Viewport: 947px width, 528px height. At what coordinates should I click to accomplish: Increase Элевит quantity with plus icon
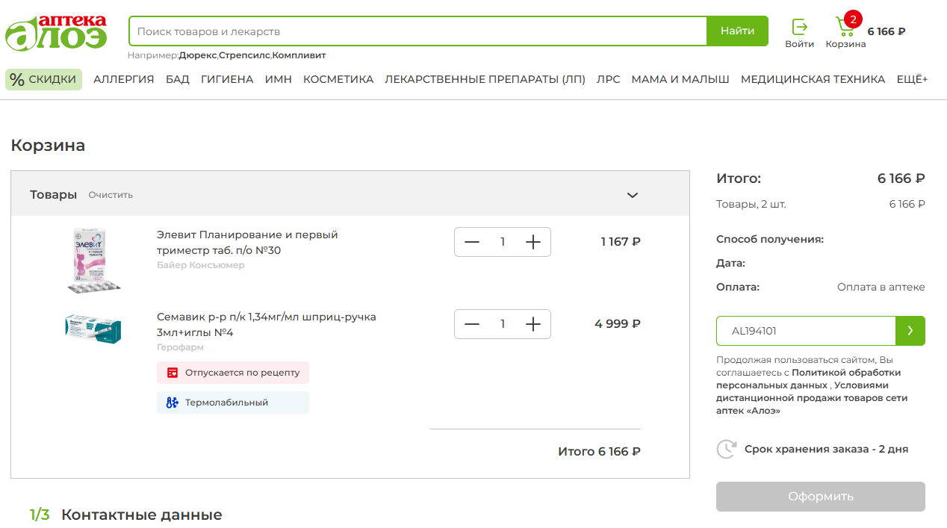pos(533,242)
